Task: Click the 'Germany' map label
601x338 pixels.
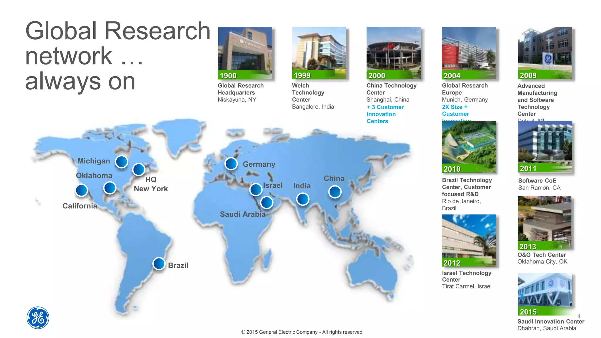Action: (259, 164)
